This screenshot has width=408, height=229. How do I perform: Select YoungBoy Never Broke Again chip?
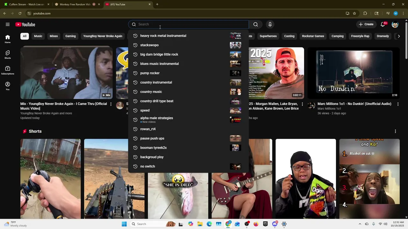click(103, 36)
